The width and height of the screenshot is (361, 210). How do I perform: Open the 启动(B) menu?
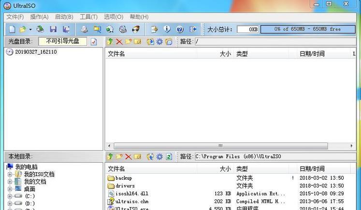[x=64, y=17]
